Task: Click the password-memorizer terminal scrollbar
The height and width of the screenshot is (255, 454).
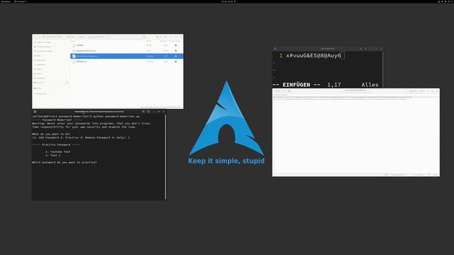Action: pos(165,157)
